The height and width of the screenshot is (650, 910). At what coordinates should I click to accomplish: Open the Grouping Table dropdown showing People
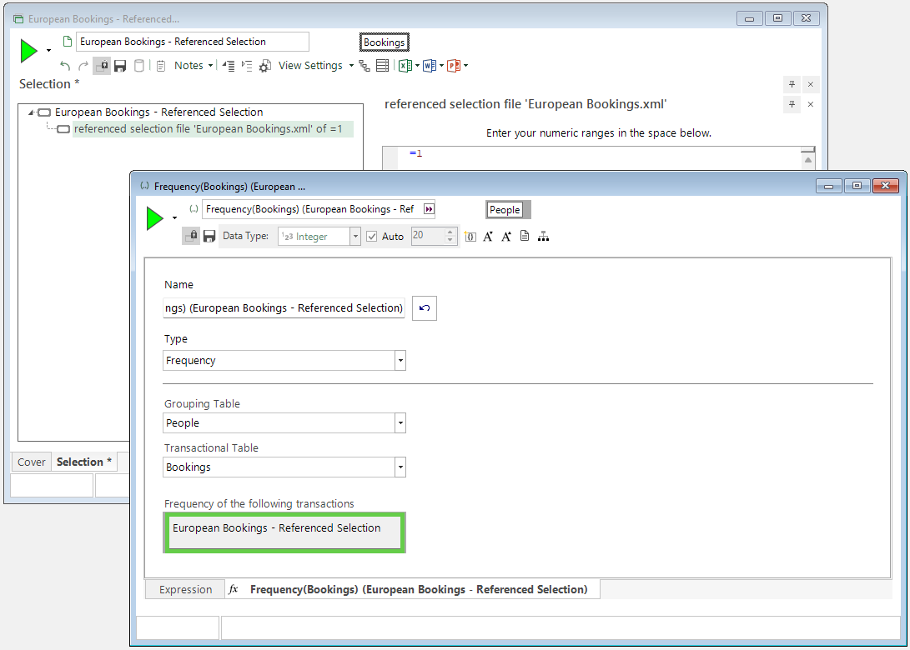coord(400,423)
